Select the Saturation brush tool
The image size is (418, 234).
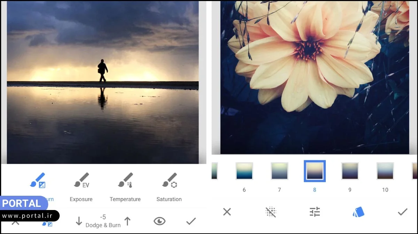coord(169,181)
